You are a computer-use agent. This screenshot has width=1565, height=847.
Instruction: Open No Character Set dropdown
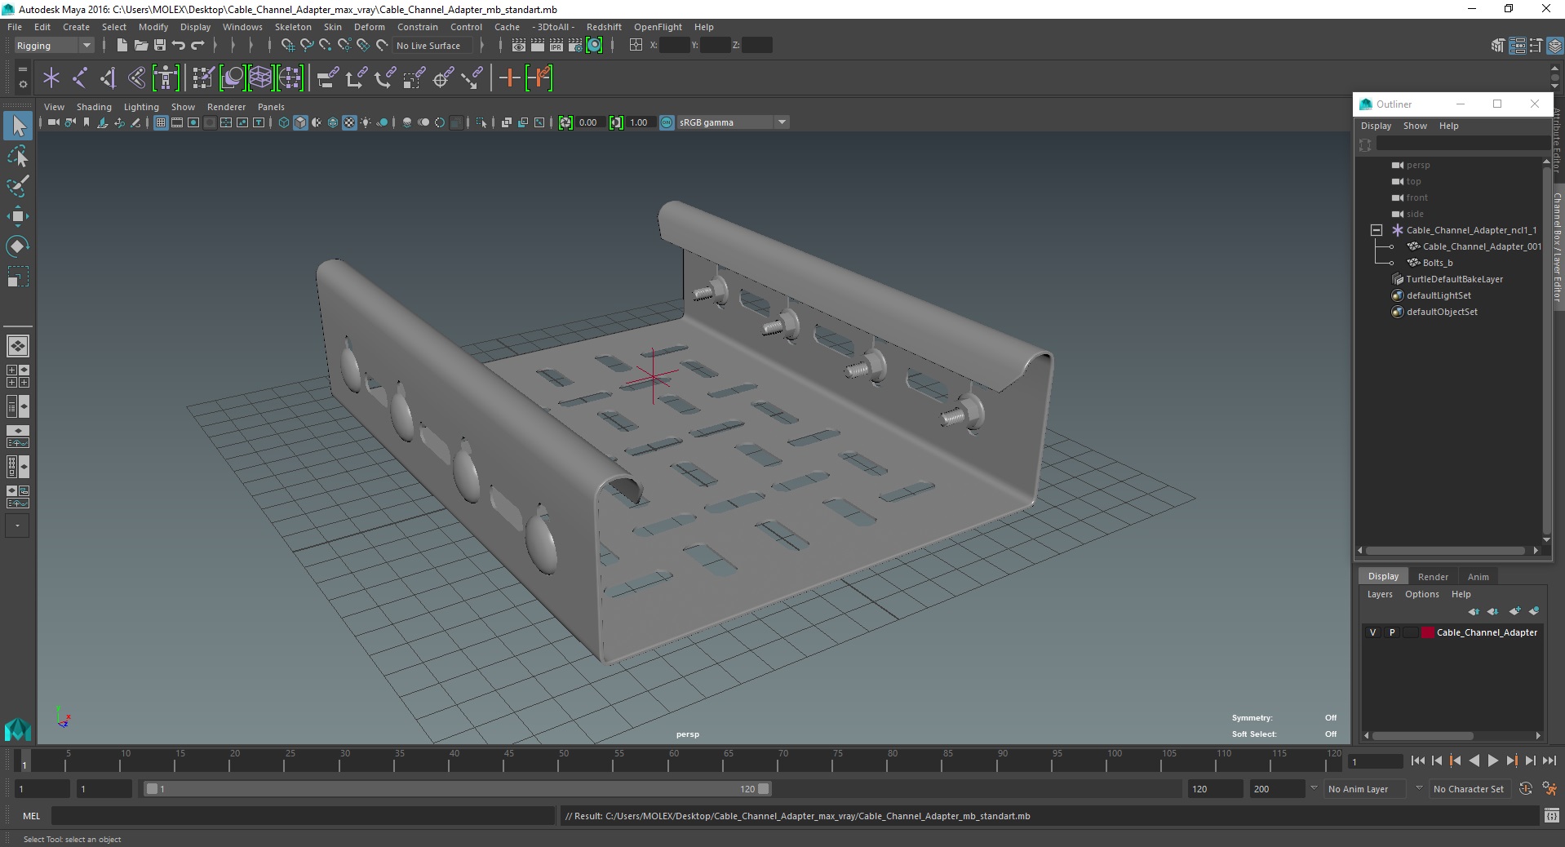[x=1469, y=789]
